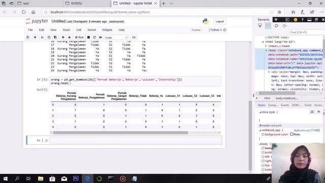Toggle DOM element highlighting icon in DevTools
This screenshot has height=183, width=325.
[x=268, y=26]
